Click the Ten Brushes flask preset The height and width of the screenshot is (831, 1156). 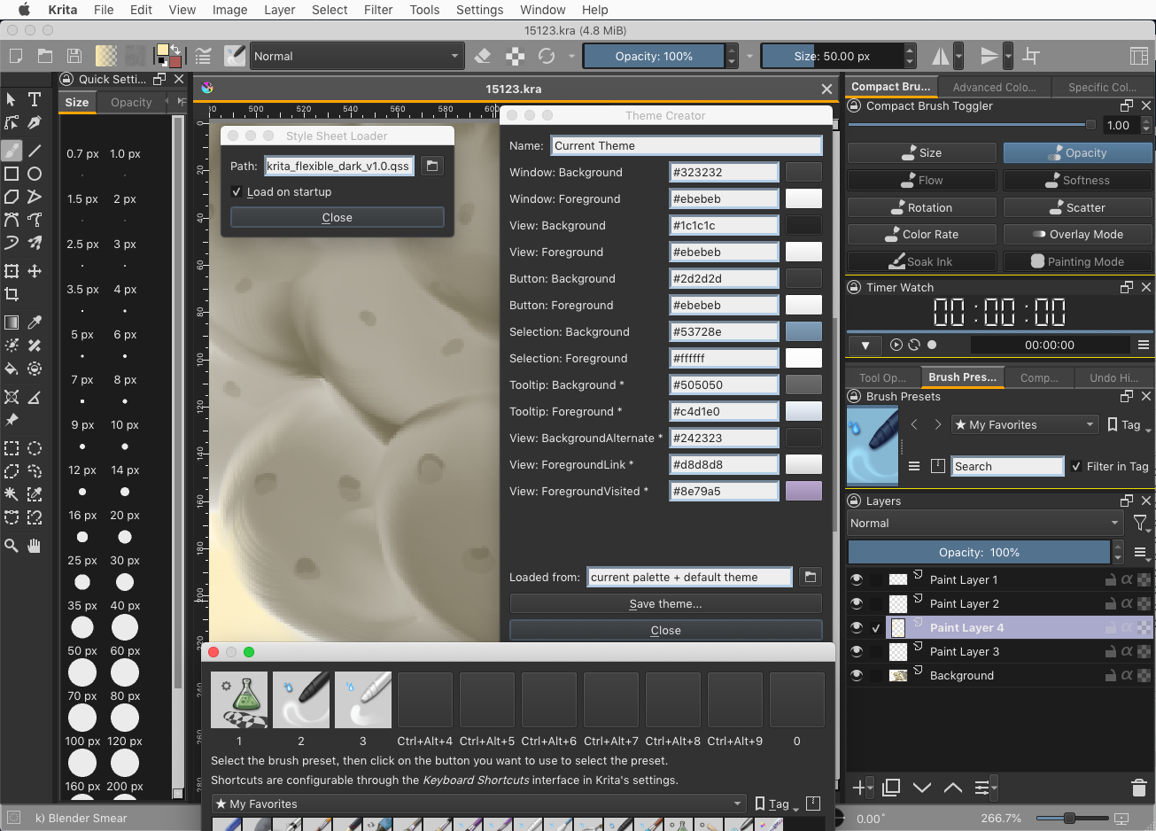tap(239, 700)
